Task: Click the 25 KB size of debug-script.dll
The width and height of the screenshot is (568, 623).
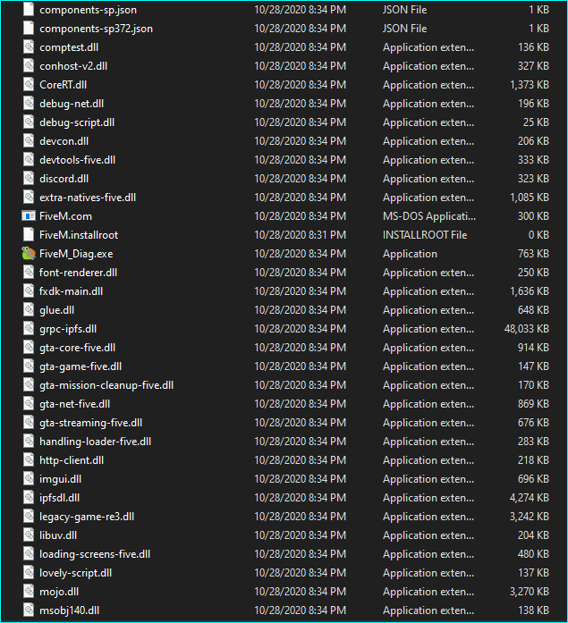Action: pos(536,122)
